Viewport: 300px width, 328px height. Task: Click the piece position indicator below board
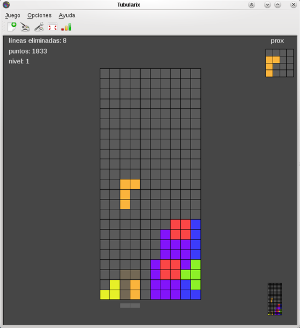click(130, 306)
